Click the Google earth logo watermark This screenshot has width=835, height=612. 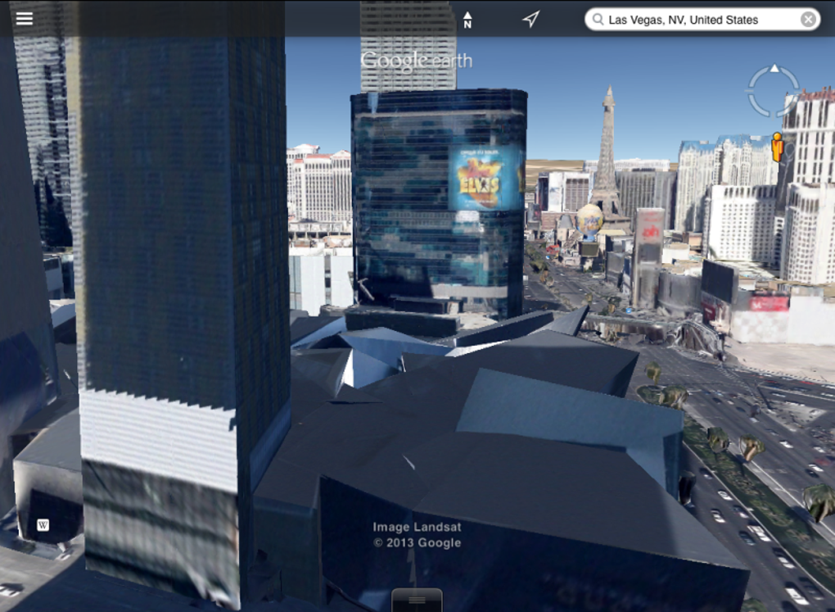coord(417,61)
